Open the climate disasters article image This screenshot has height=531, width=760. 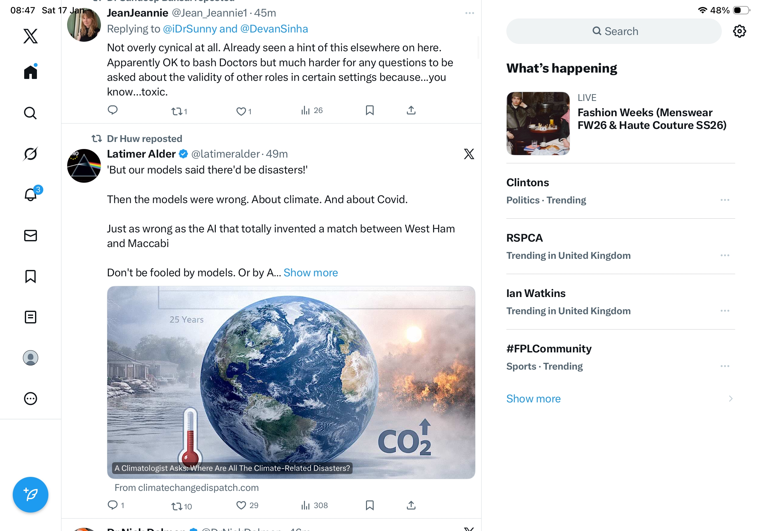(x=291, y=382)
